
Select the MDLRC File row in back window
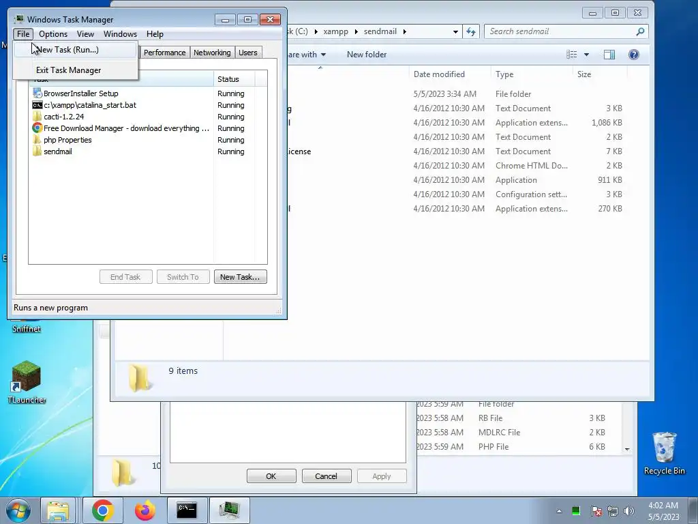[x=519, y=432]
